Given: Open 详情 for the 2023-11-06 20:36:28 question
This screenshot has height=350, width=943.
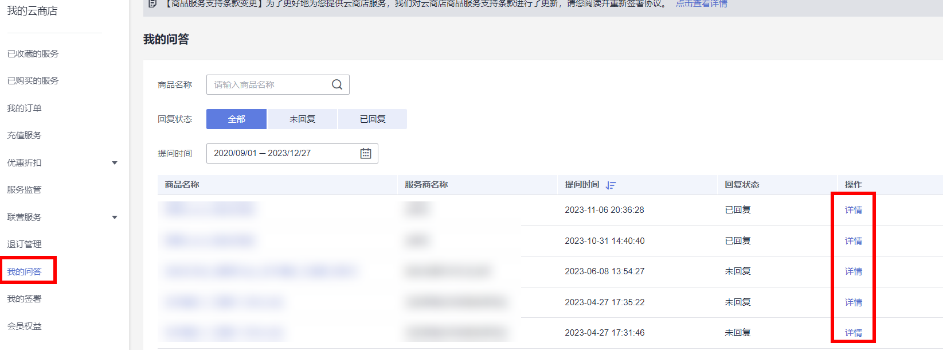Looking at the screenshot, I should tap(853, 210).
